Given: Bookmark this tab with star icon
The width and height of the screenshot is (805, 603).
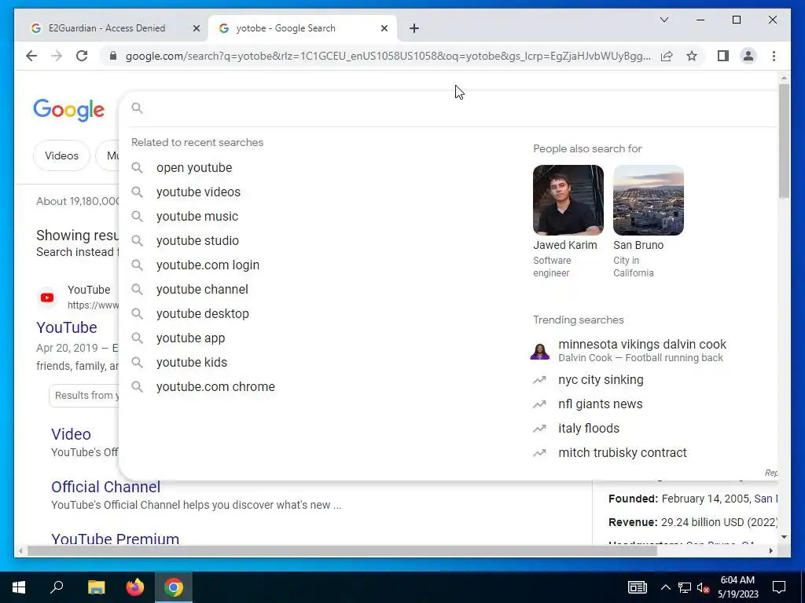Looking at the screenshot, I should pos(692,56).
